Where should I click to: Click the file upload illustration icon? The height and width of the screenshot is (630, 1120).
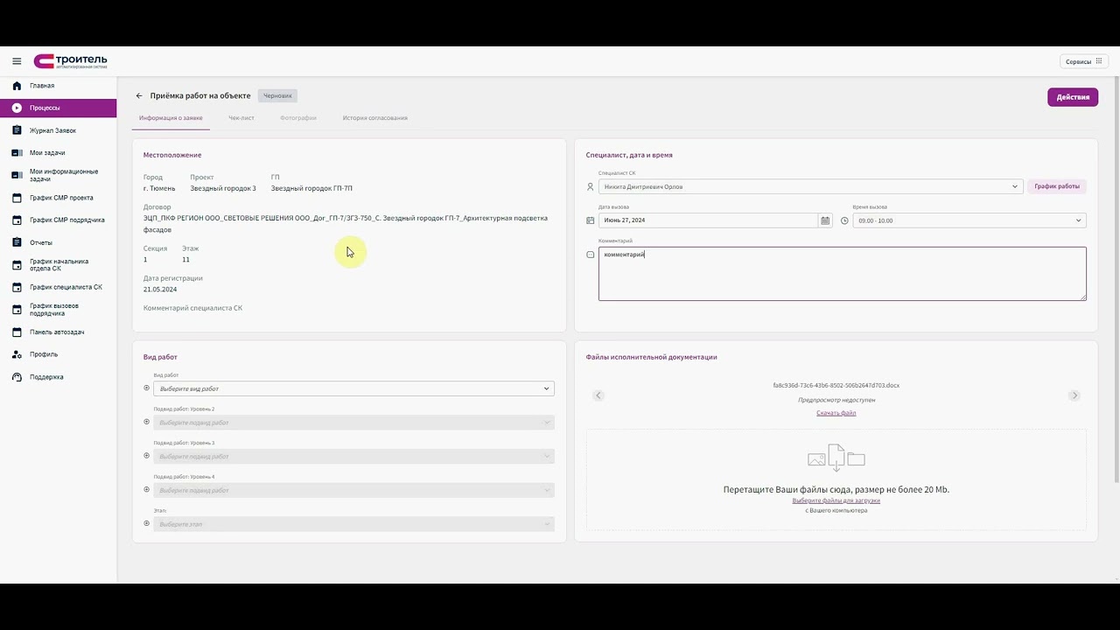836,458
